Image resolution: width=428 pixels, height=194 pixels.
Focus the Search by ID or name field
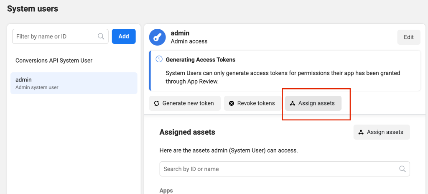point(278,169)
